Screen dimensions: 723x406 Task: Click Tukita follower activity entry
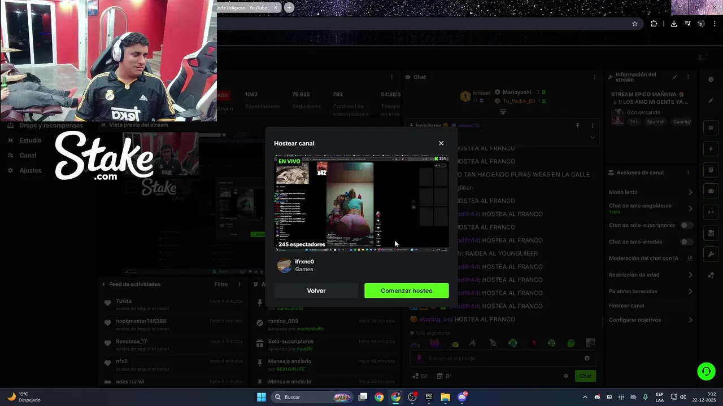(173, 304)
